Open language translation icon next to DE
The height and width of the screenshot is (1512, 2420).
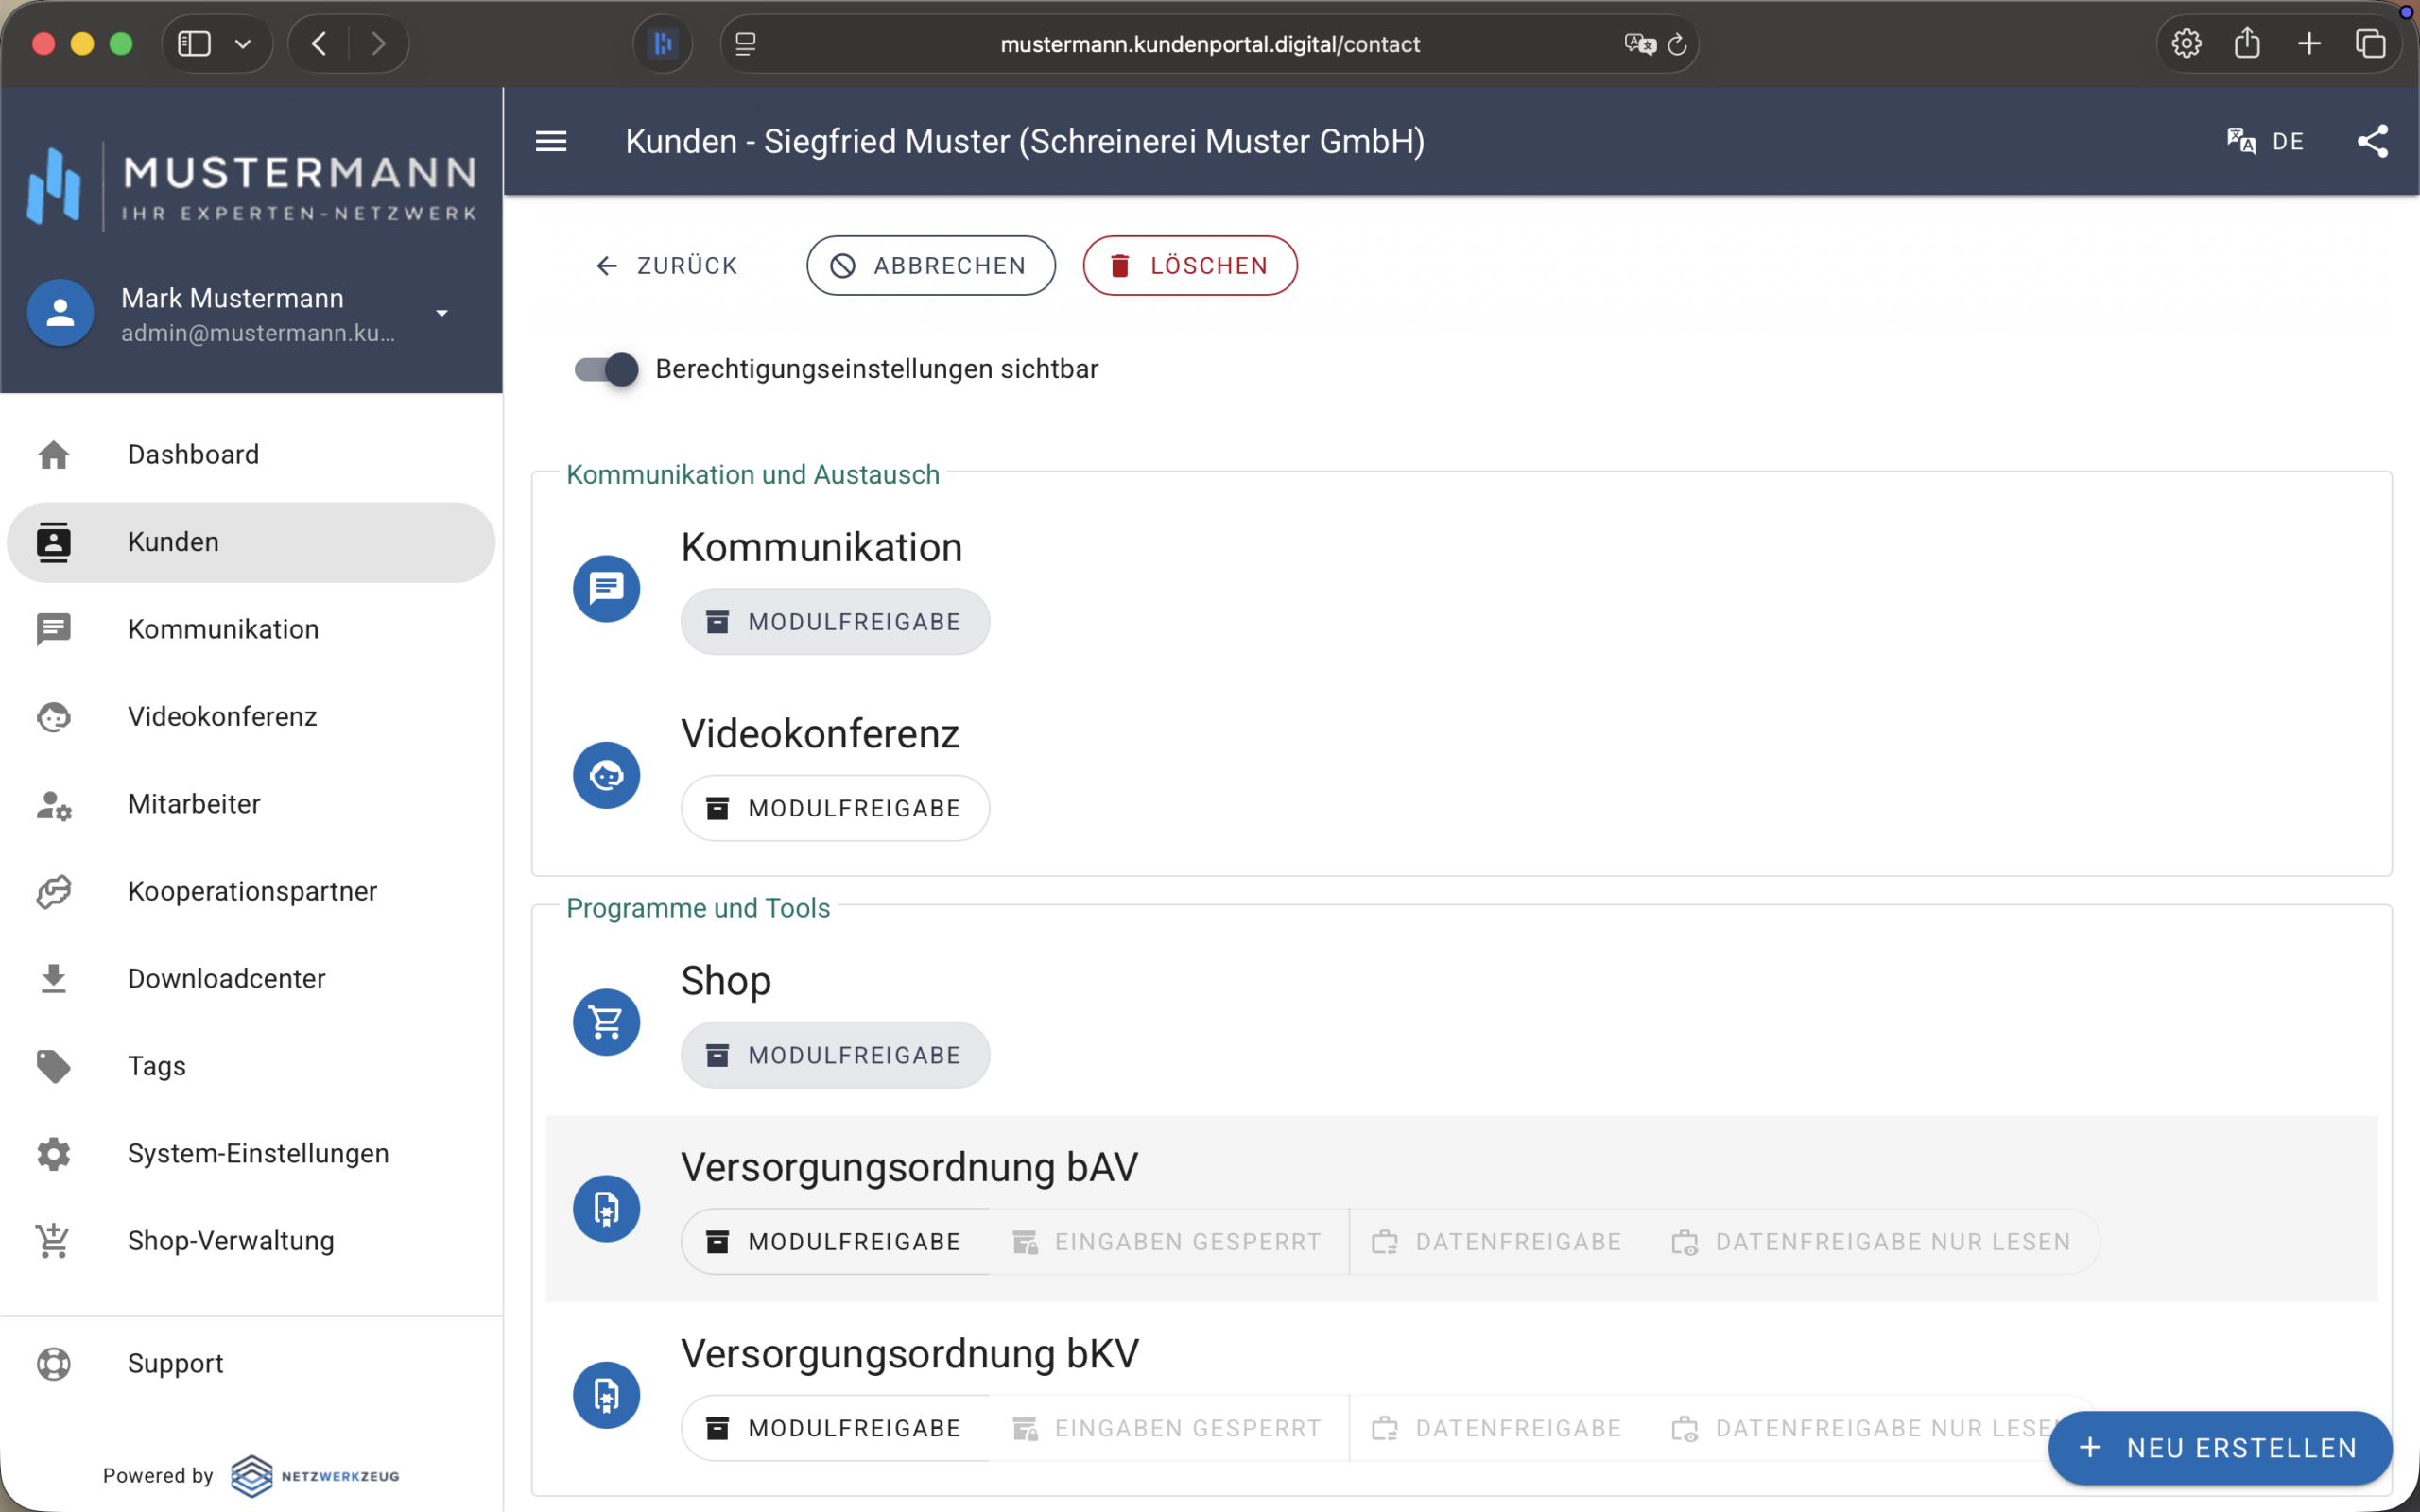(2240, 141)
